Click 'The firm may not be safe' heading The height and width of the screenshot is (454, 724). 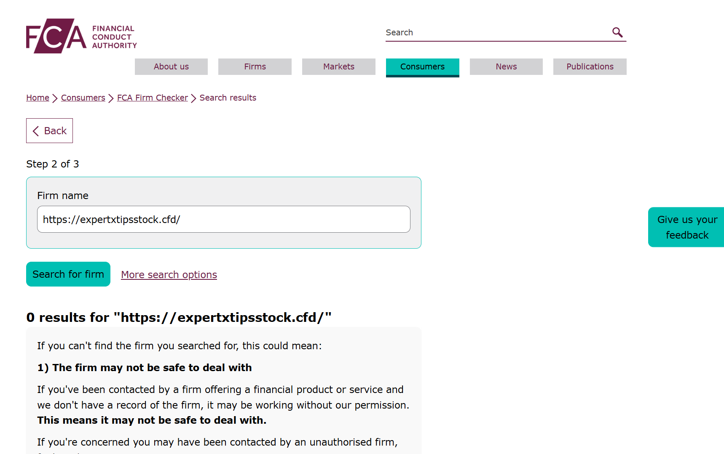[x=145, y=368]
